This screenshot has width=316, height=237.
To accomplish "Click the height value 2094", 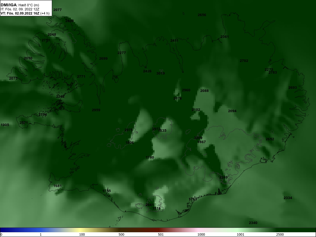I will click(x=232, y=111).
